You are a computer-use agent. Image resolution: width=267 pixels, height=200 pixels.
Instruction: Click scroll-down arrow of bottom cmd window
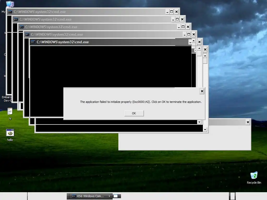click(x=205, y=130)
